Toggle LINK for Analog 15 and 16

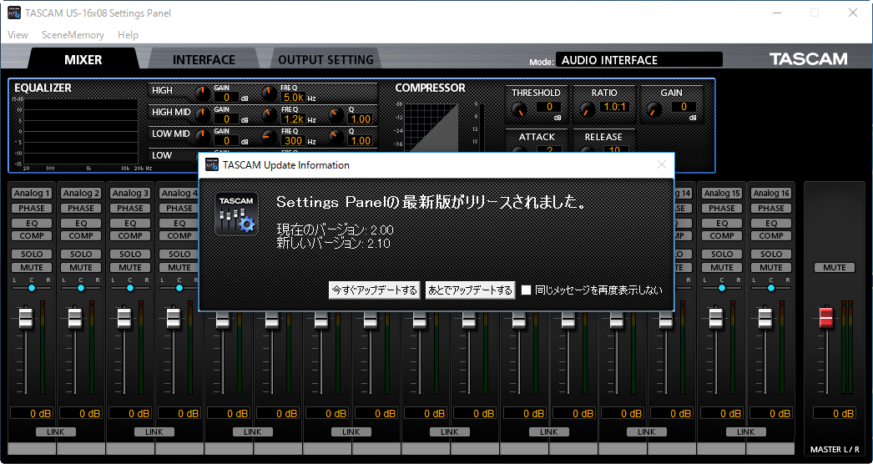[x=745, y=431]
